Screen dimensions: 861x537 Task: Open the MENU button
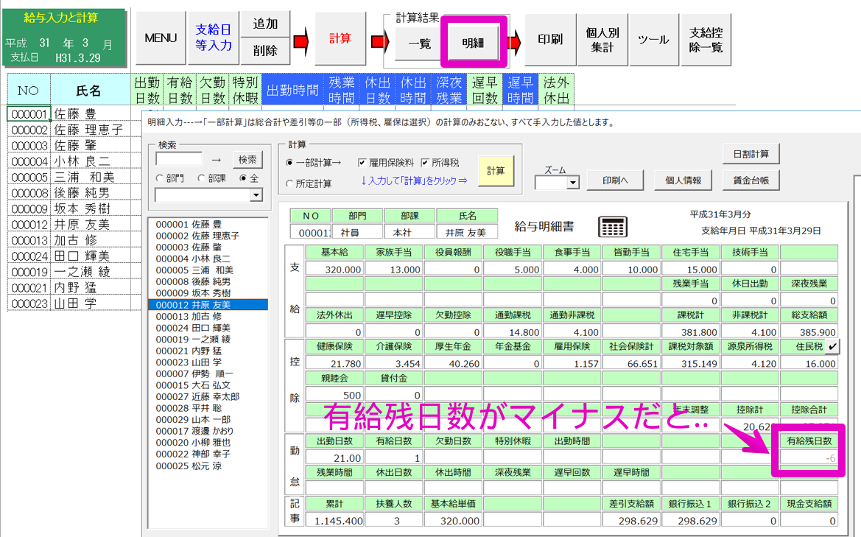coord(160,38)
